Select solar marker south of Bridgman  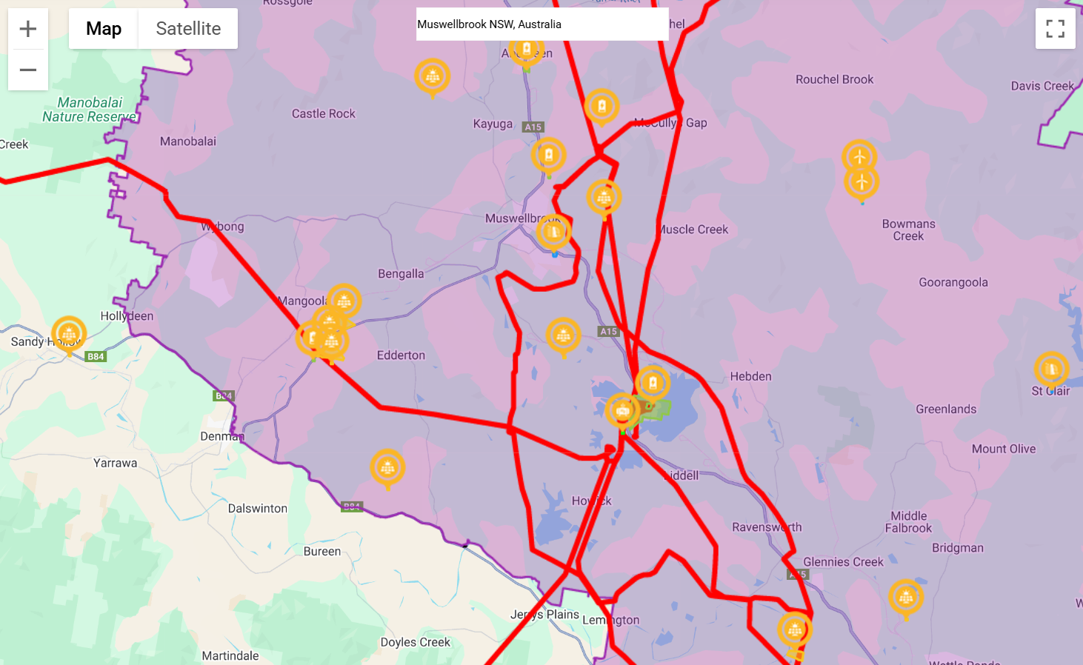[x=905, y=597]
